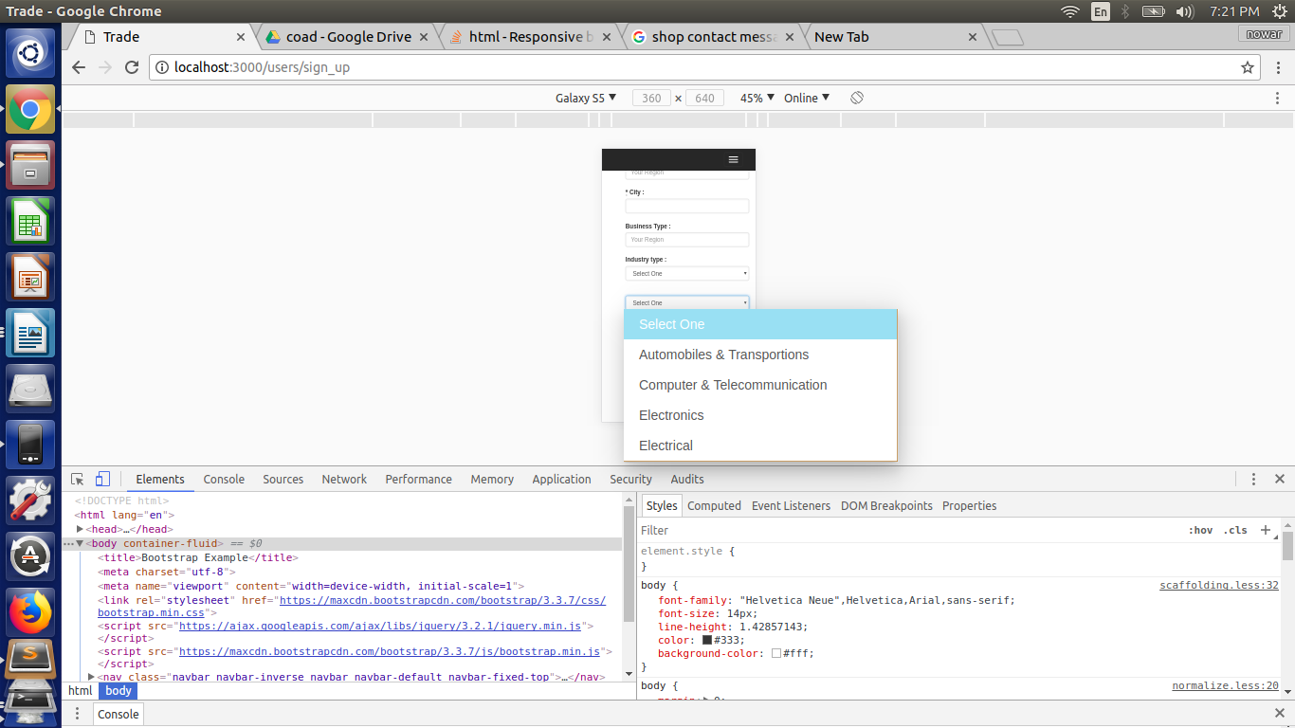Open the 45% zoom dropdown
This screenshot has width=1295, height=728.
click(757, 98)
